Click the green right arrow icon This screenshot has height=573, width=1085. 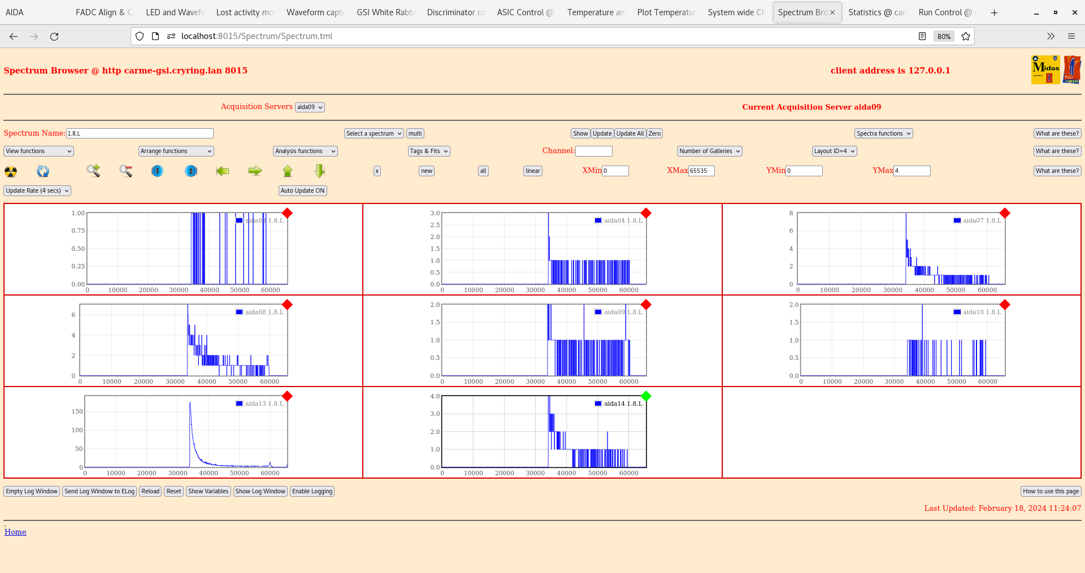[255, 171]
